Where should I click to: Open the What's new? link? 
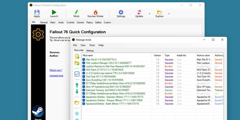pos(55,70)
